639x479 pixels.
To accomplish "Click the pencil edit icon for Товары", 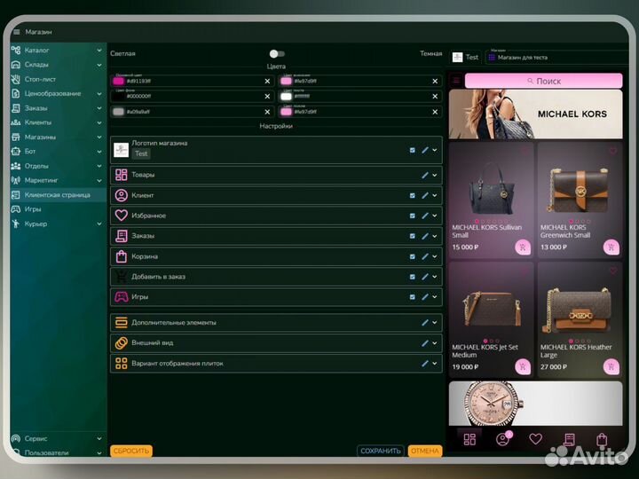I will (x=424, y=175).
